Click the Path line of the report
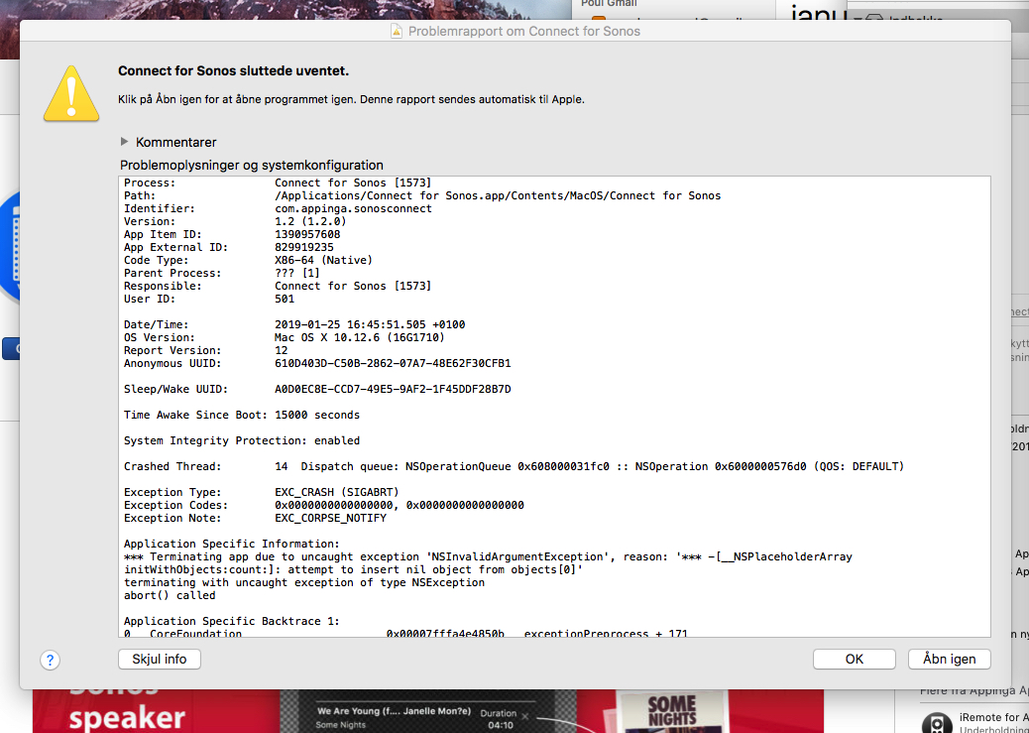The width and height of the screenshot is (1029, 733). coord(422,195)
